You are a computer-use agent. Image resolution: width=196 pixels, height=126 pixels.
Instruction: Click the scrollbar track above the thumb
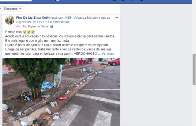tap(194, 29)
